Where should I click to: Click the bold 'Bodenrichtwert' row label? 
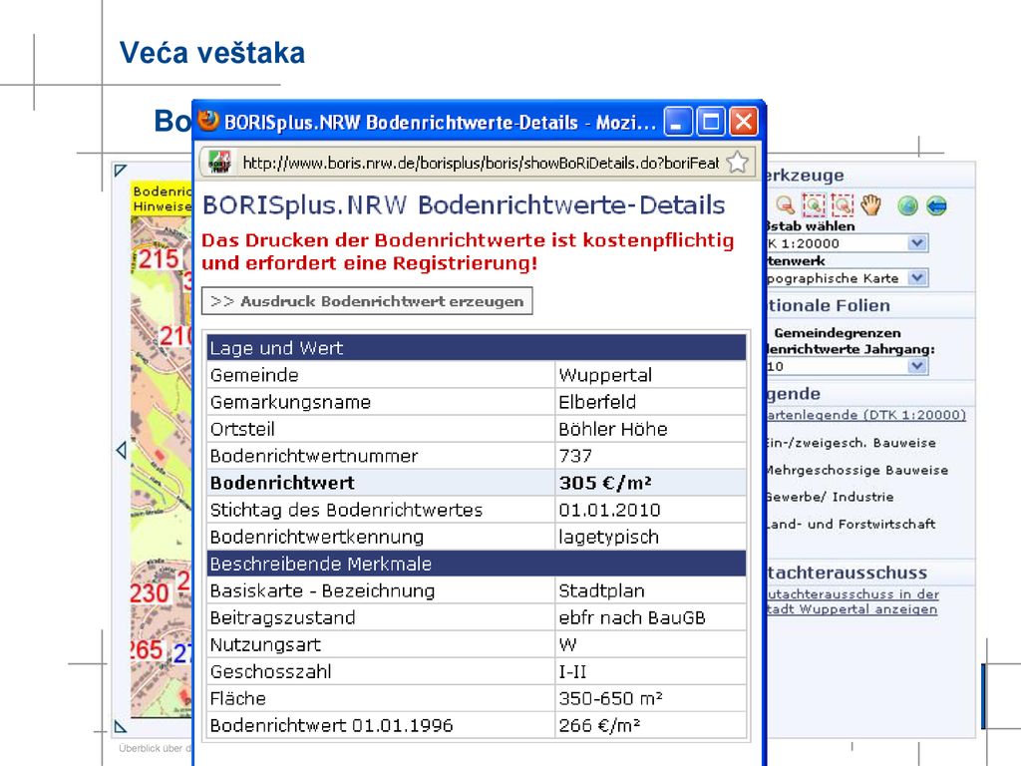pos(282,483)
